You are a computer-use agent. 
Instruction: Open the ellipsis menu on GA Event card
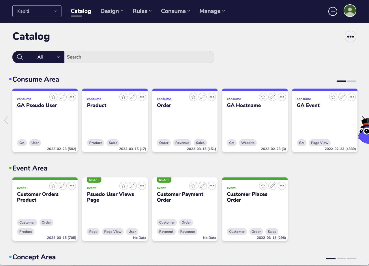(x=352, y=97)
